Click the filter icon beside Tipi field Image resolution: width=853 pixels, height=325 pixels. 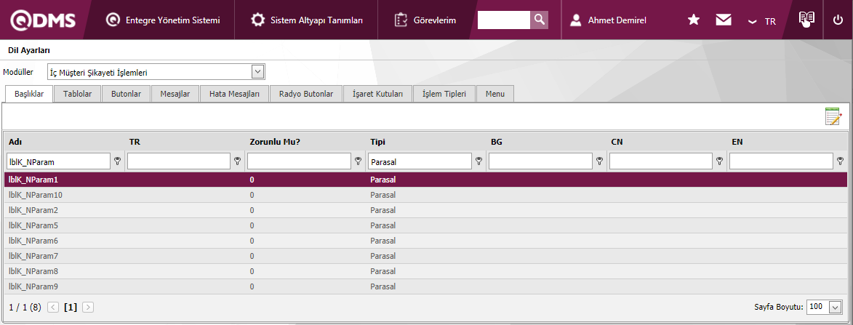pos(479,161)
